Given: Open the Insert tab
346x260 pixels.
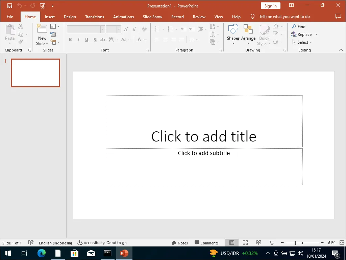Looking at the screenshot, I should click(50, 17).
